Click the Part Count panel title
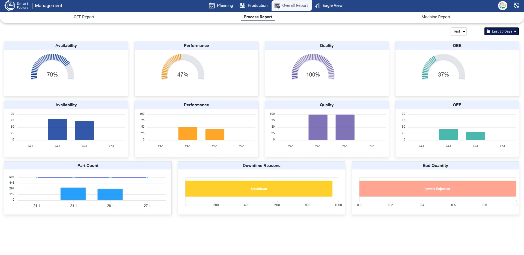 pos(88,166)
